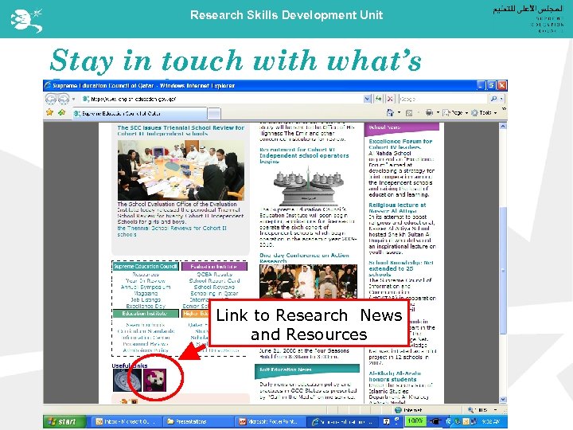Image resolution: width=573 pixels, height=430 pixels.
Task: Open 'One-day Conference on Action Research' link
Action: pos(304,258)
